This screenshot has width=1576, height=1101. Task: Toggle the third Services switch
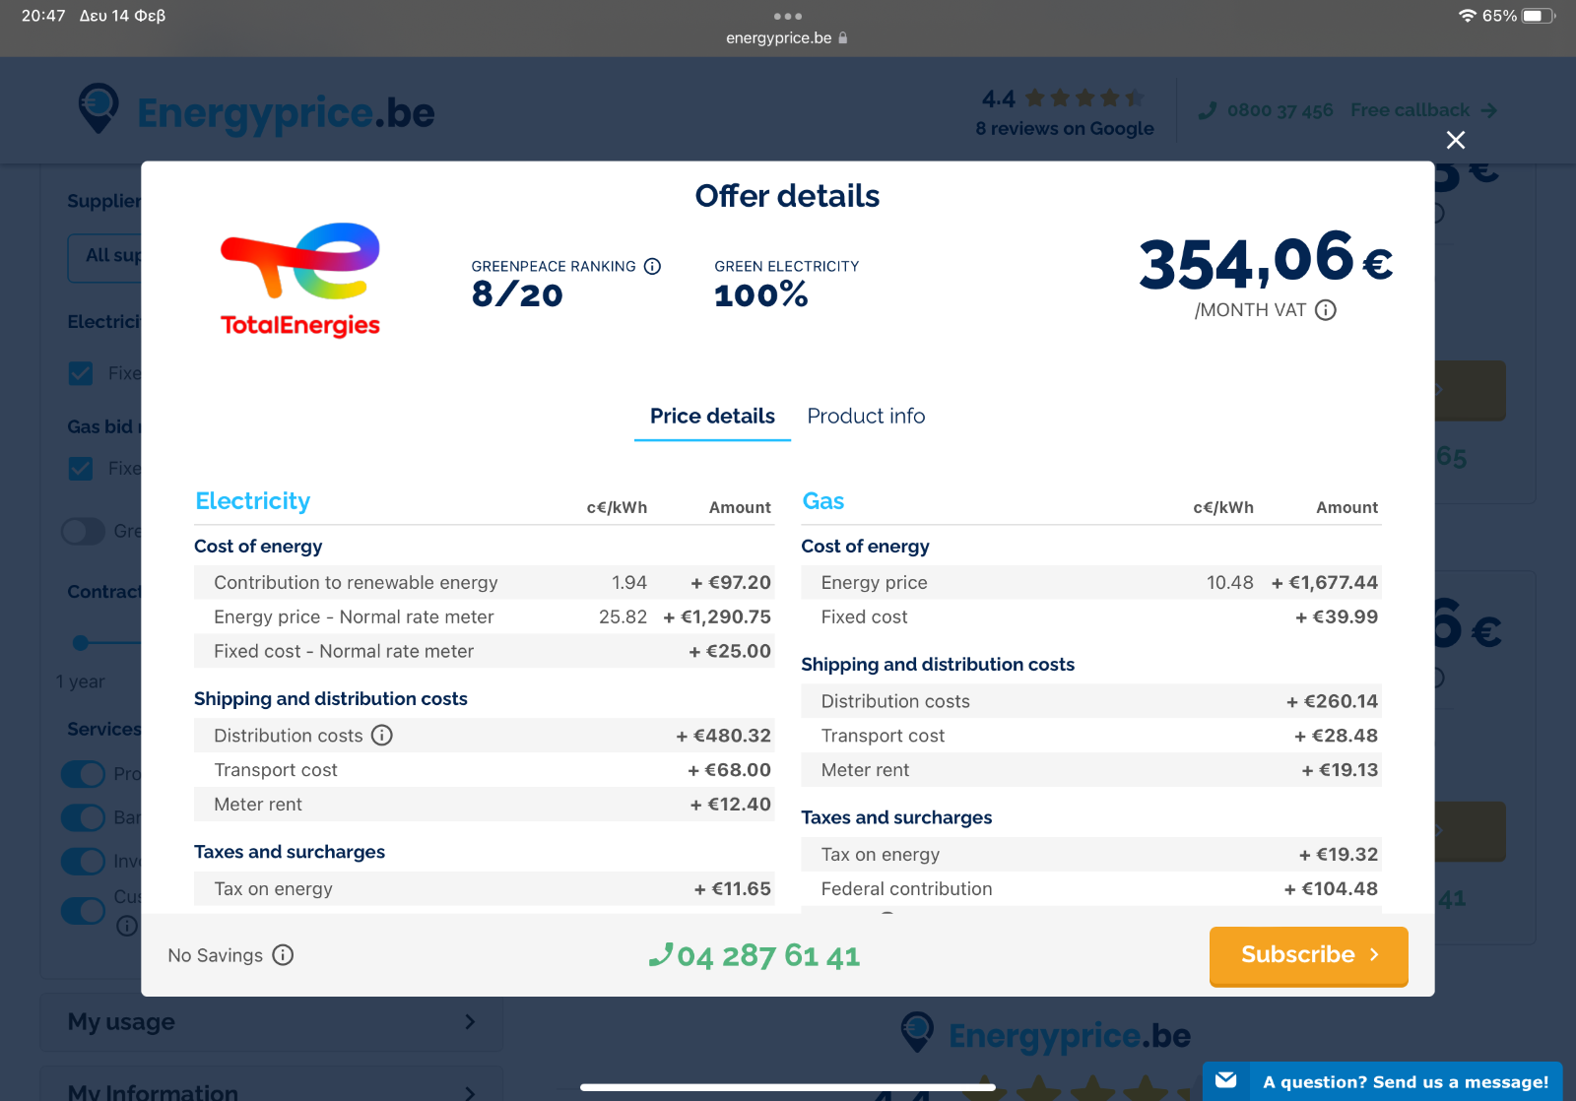click(83, 862)
